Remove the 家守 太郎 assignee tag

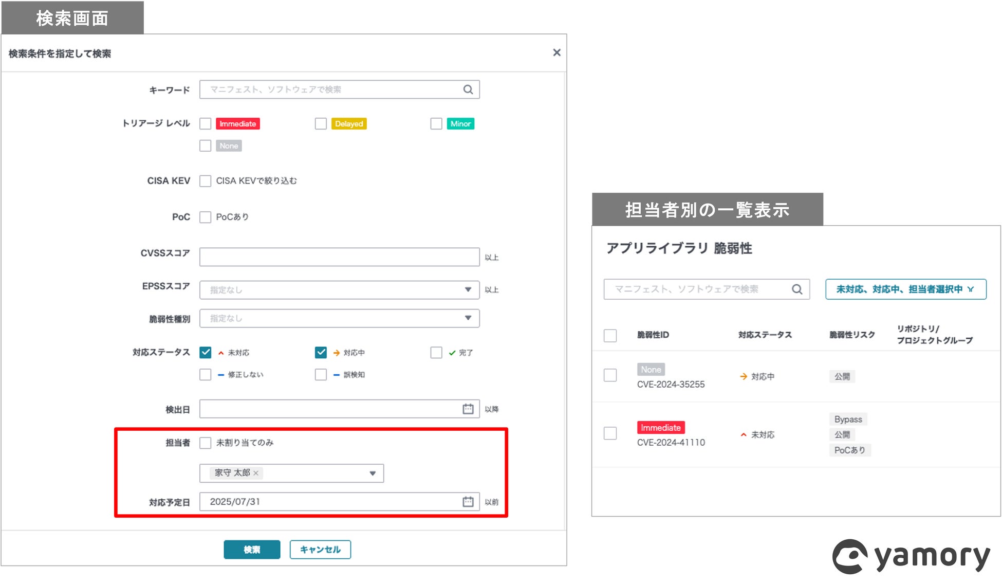256,473
